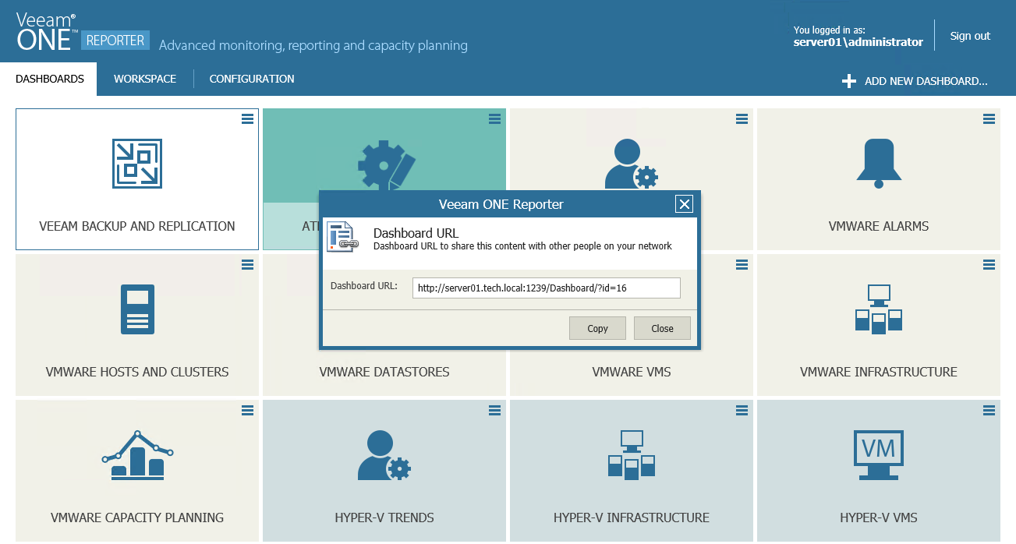The width and height of the screenshot is (1016, 544).
Task: Click the Hyper-V Infrastructure tile label
Action: pos(632,518)
